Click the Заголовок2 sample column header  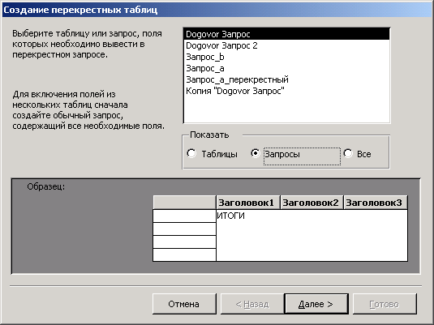[312, 203]
